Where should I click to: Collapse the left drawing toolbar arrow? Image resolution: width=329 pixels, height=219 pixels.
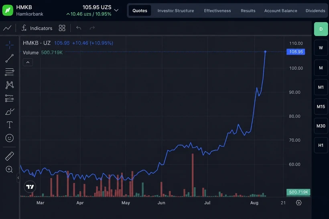click(x=18, y=178)
